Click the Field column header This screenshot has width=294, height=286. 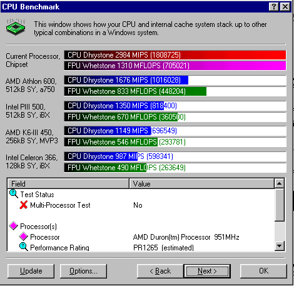68,183
